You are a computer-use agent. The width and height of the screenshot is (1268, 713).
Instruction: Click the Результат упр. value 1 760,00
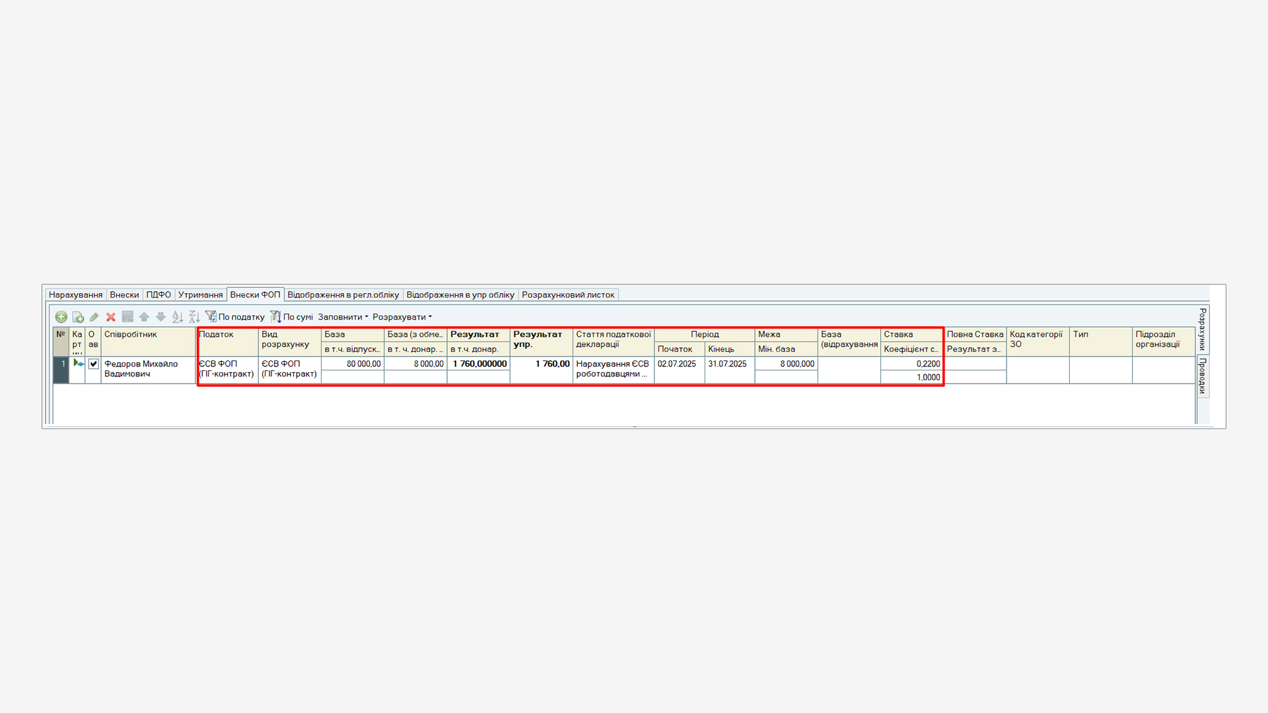point(541,370)
